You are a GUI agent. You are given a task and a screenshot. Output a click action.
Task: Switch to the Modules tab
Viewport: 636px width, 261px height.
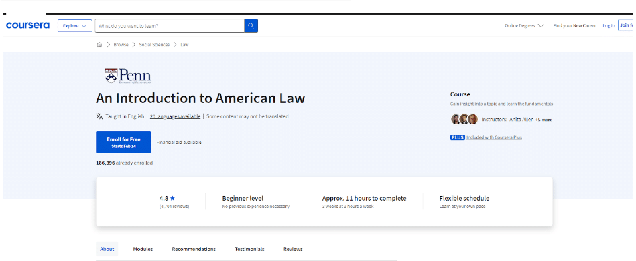tap(143, 249)
